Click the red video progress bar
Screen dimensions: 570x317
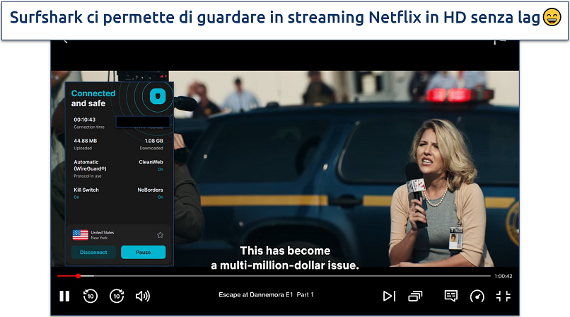[x=67, y=276]
